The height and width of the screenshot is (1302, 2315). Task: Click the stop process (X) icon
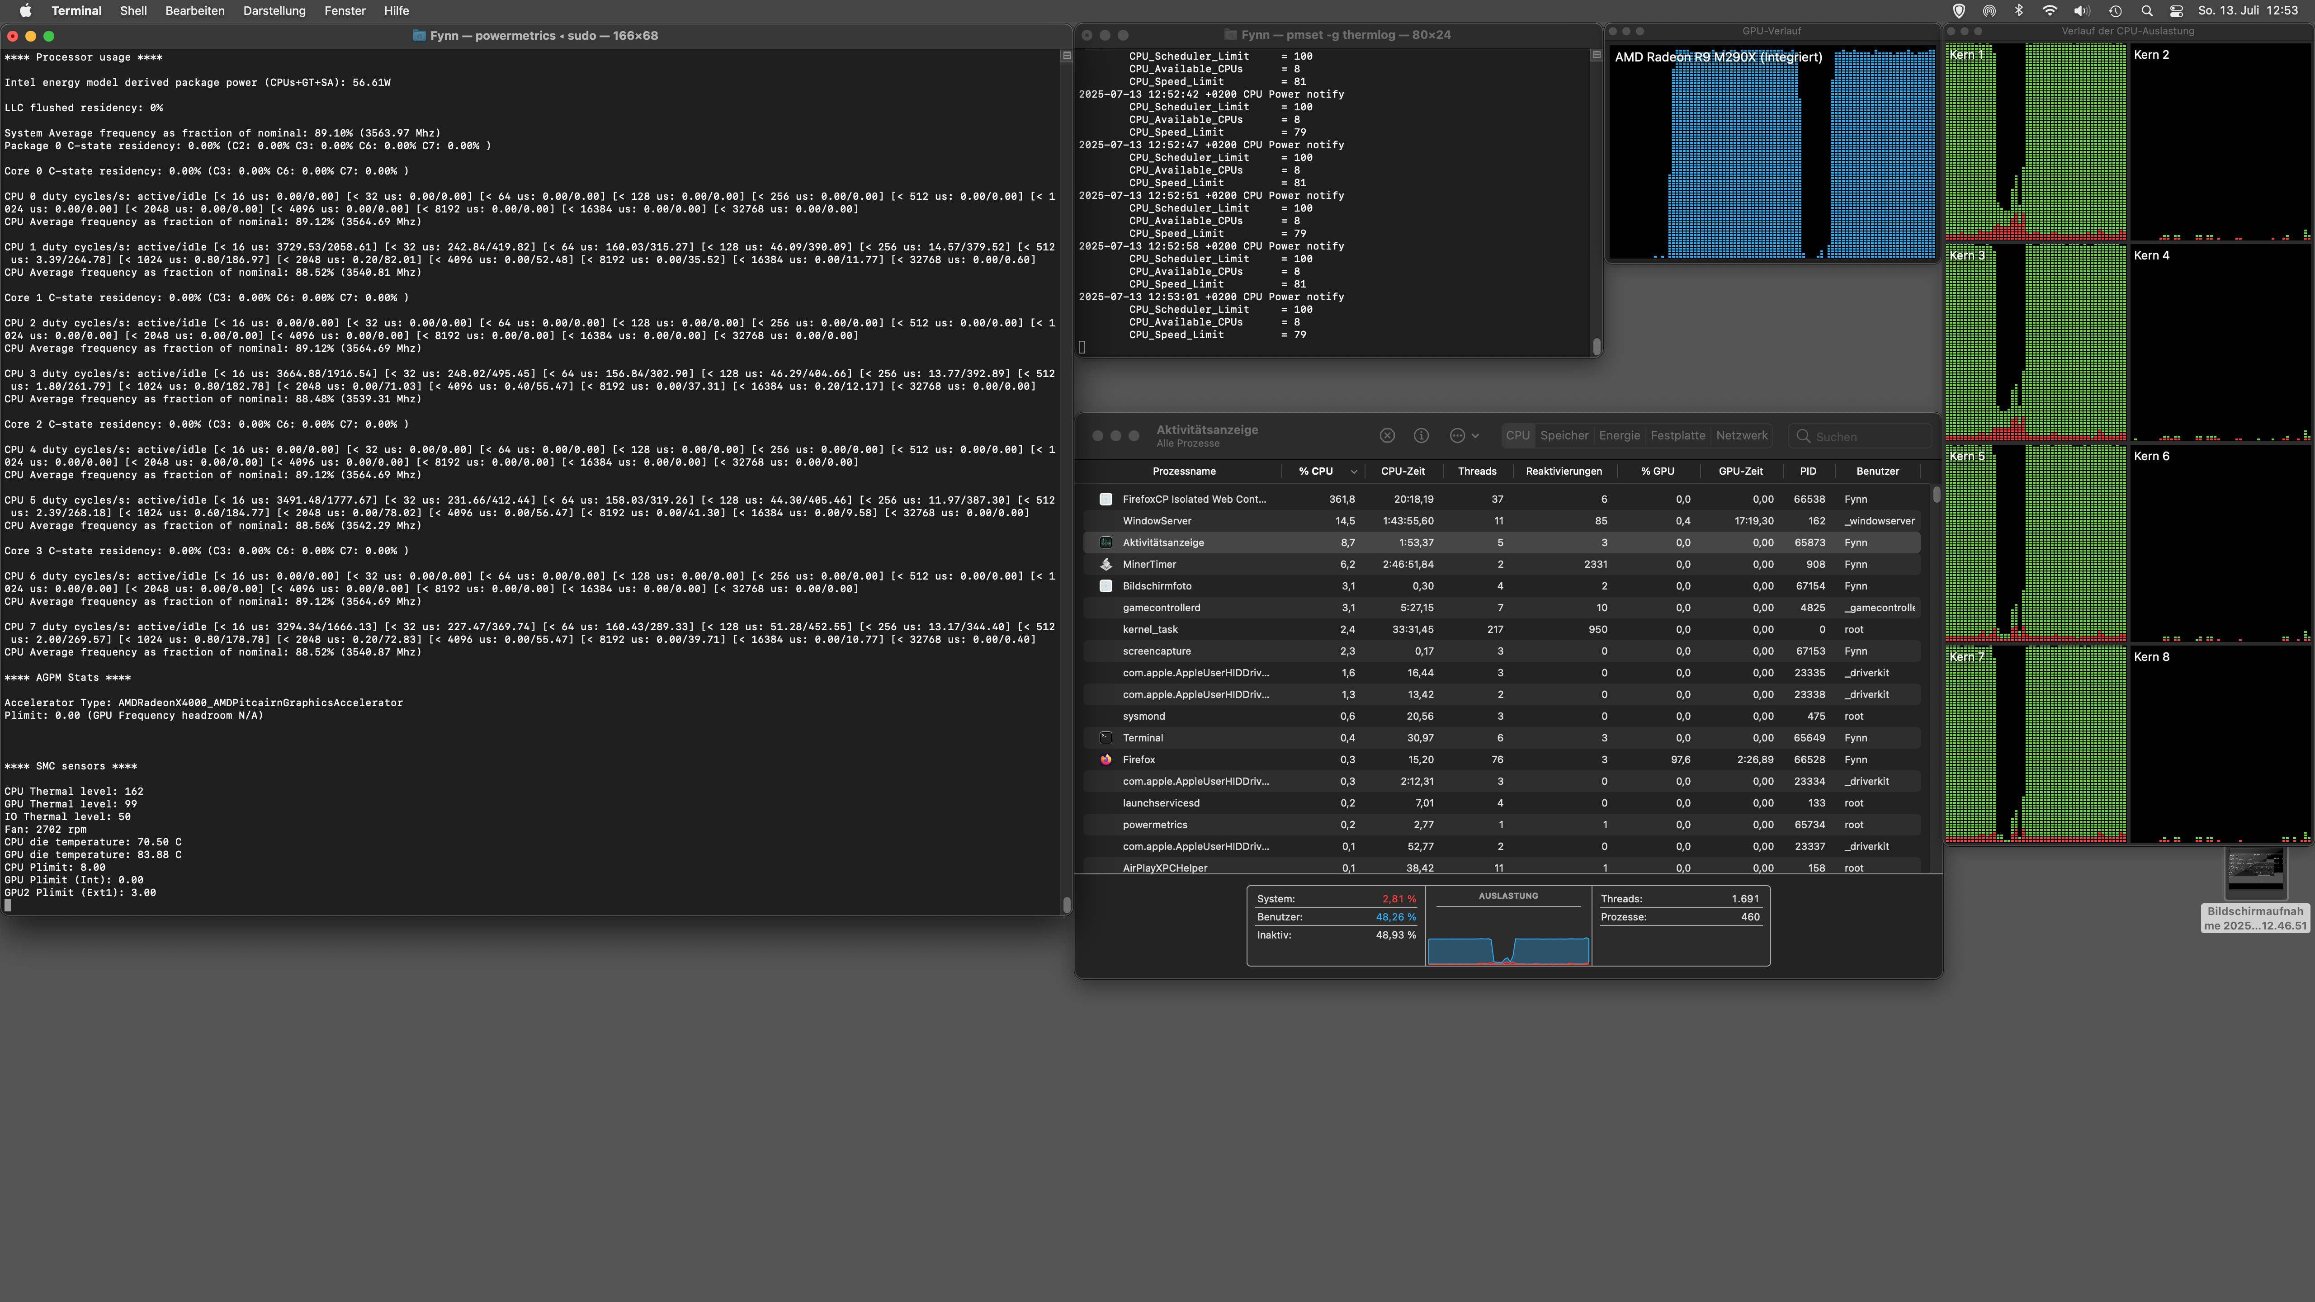tap(1387, 436)
